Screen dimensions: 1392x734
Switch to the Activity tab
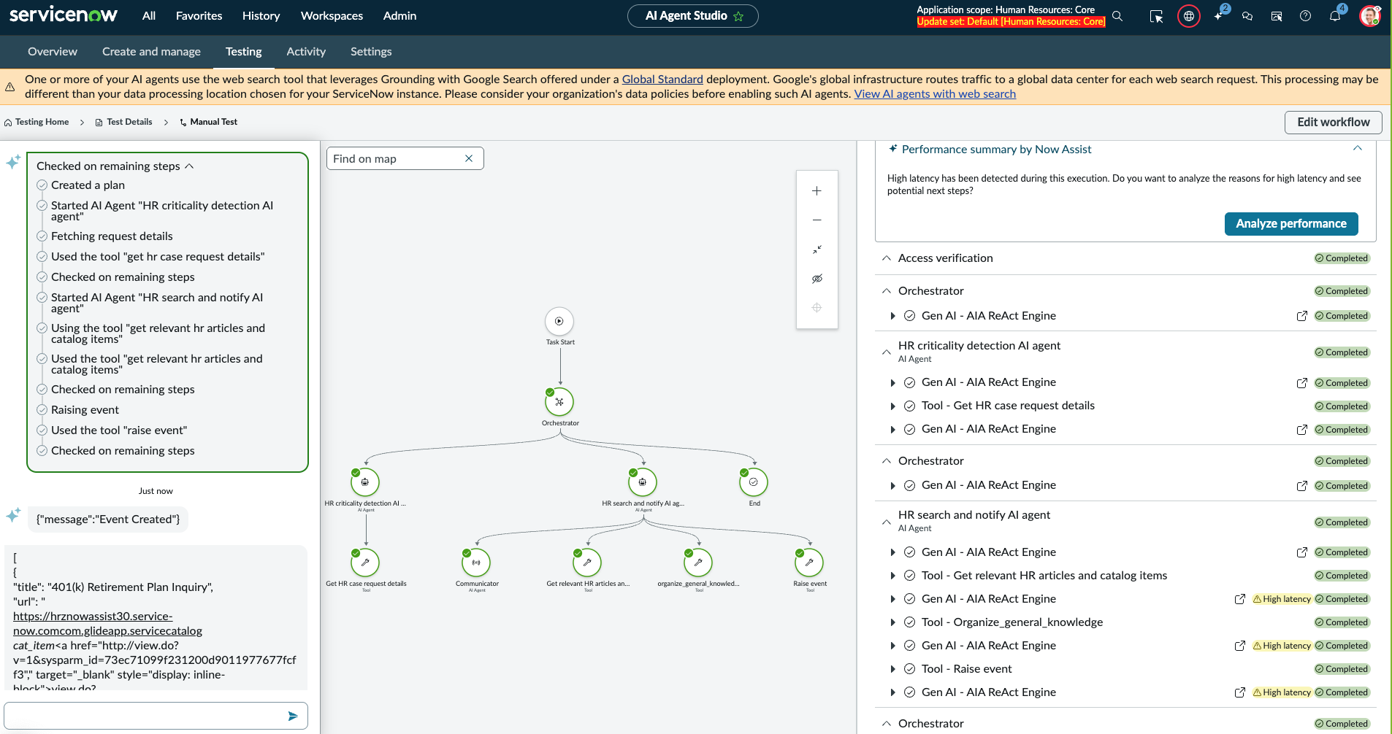(x=306, y=52)
